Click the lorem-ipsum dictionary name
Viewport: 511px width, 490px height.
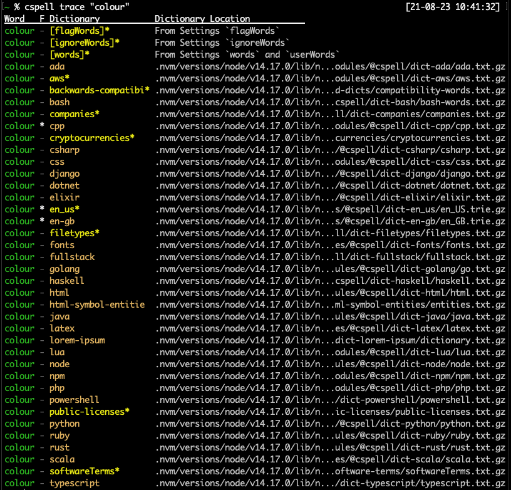(77, 340)
